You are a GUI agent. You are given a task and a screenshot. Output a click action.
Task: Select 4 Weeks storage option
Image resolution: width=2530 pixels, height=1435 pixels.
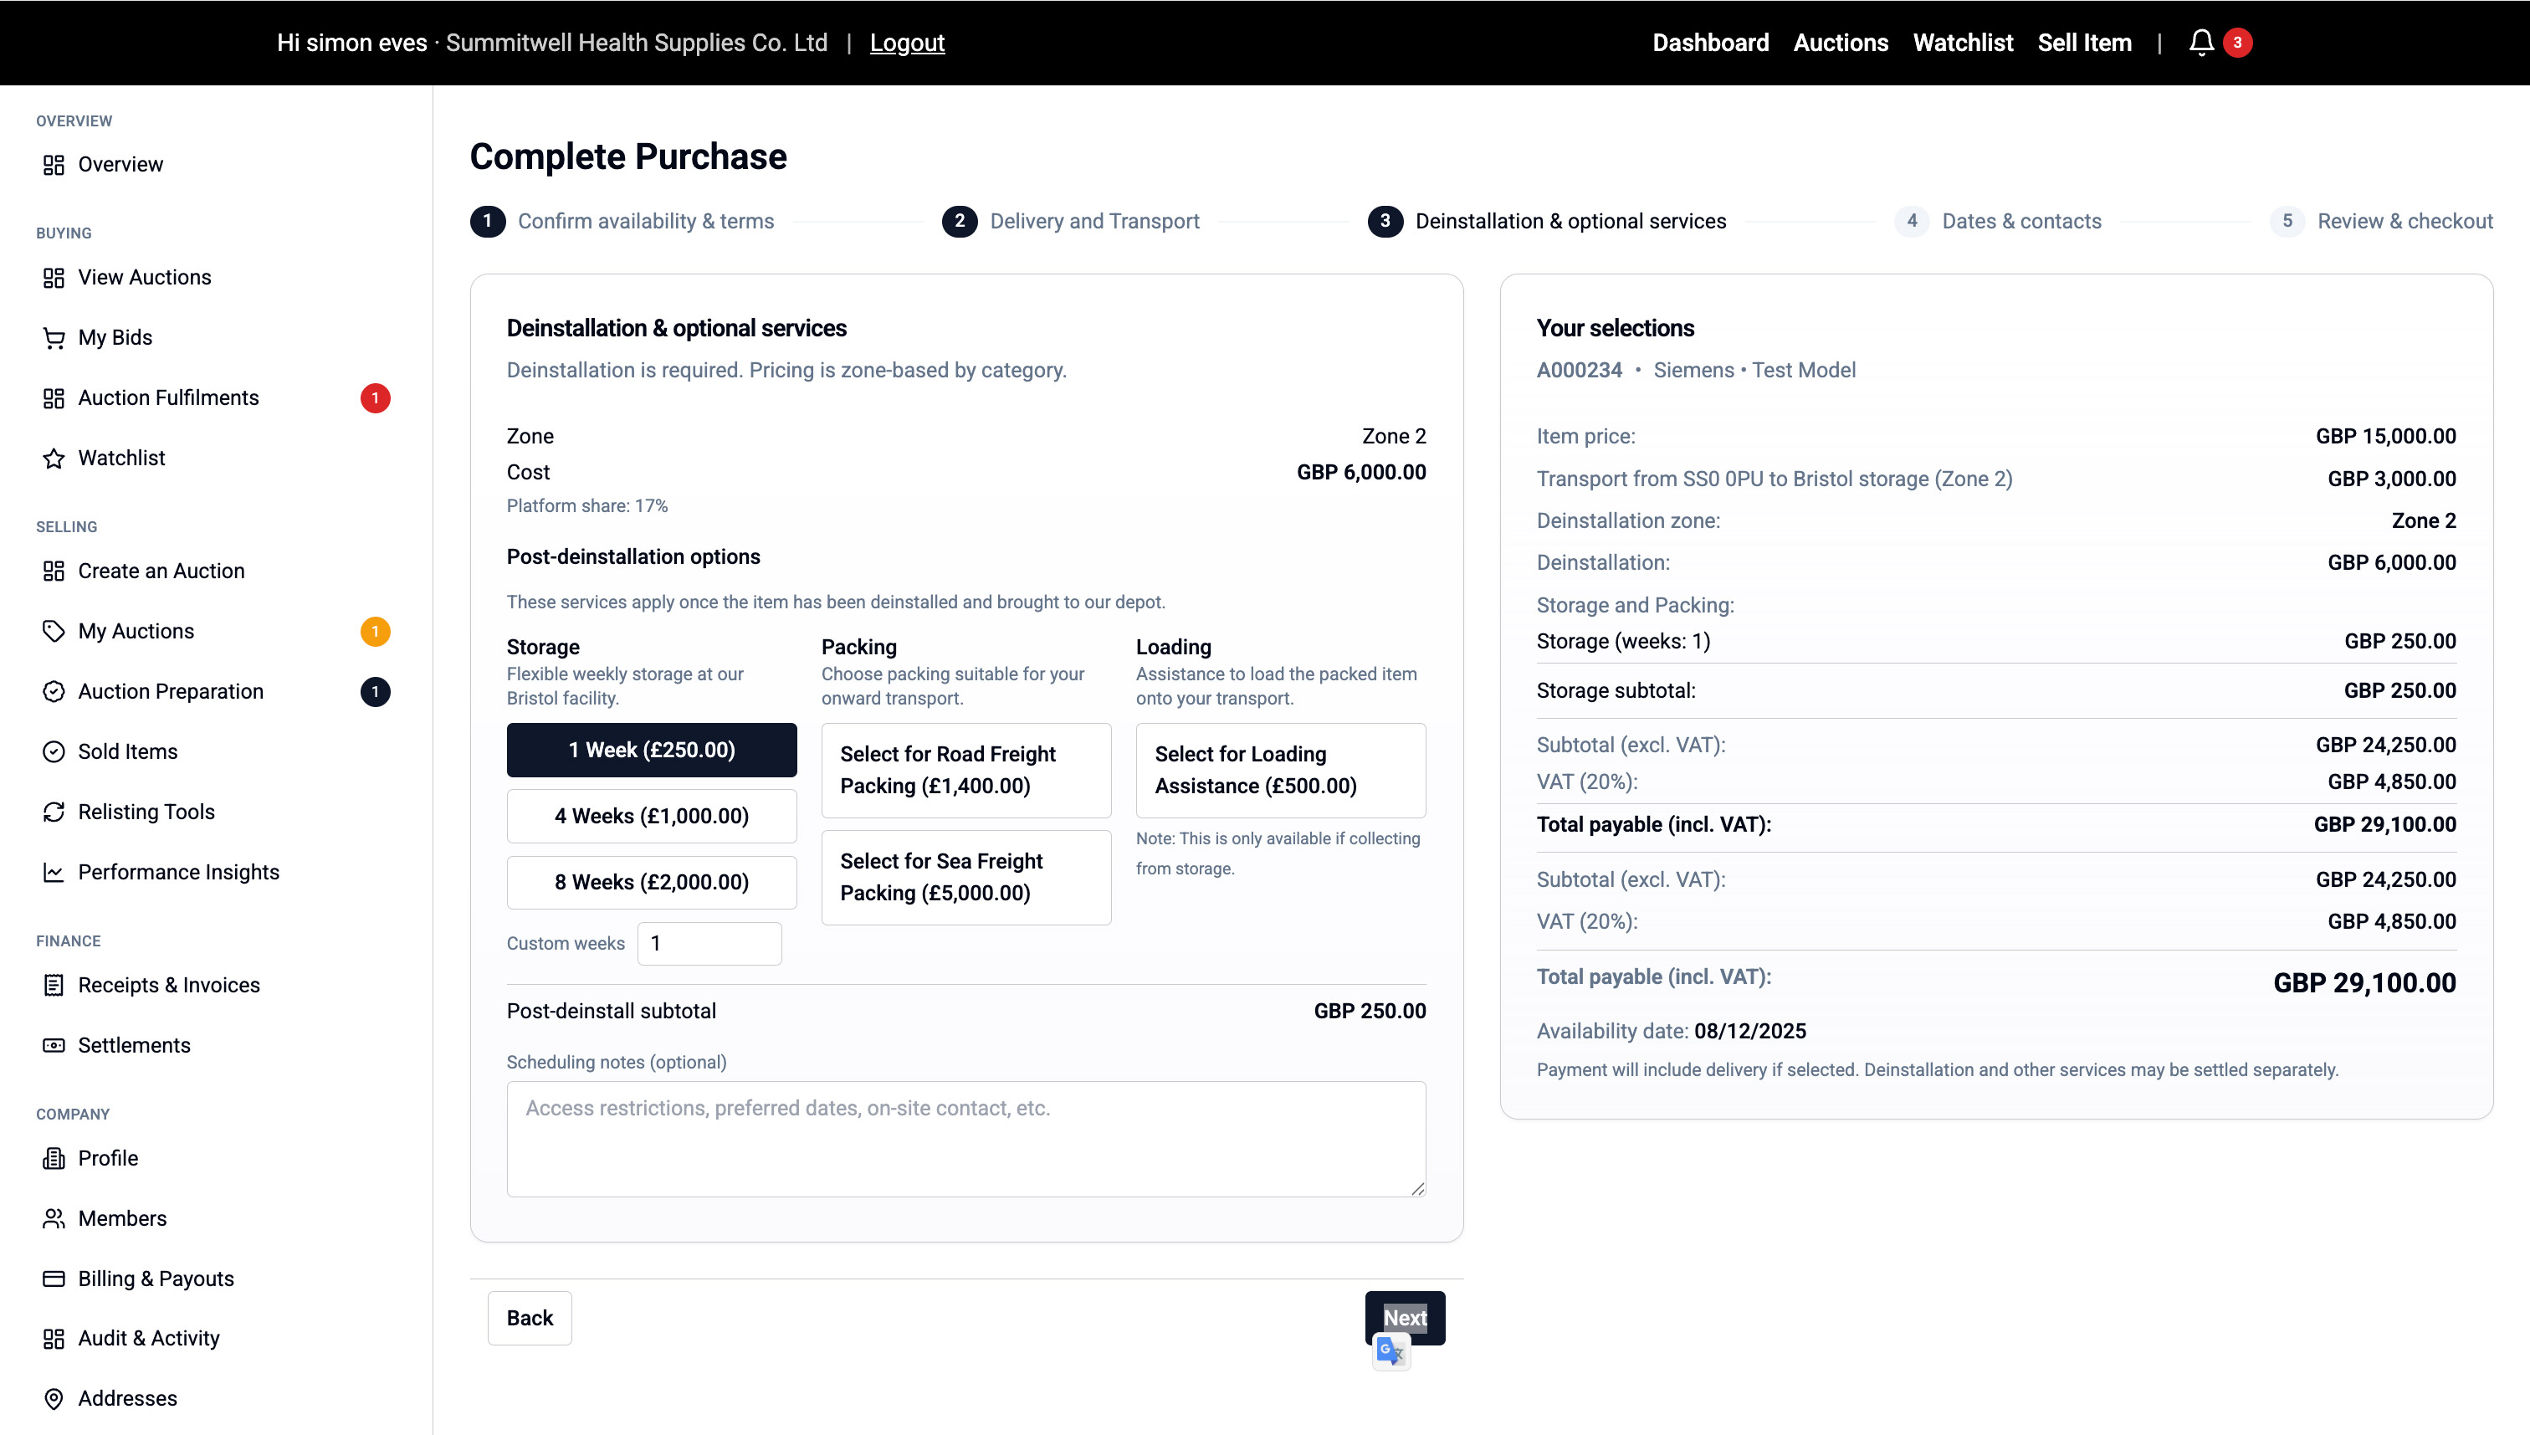click(651, 816)
